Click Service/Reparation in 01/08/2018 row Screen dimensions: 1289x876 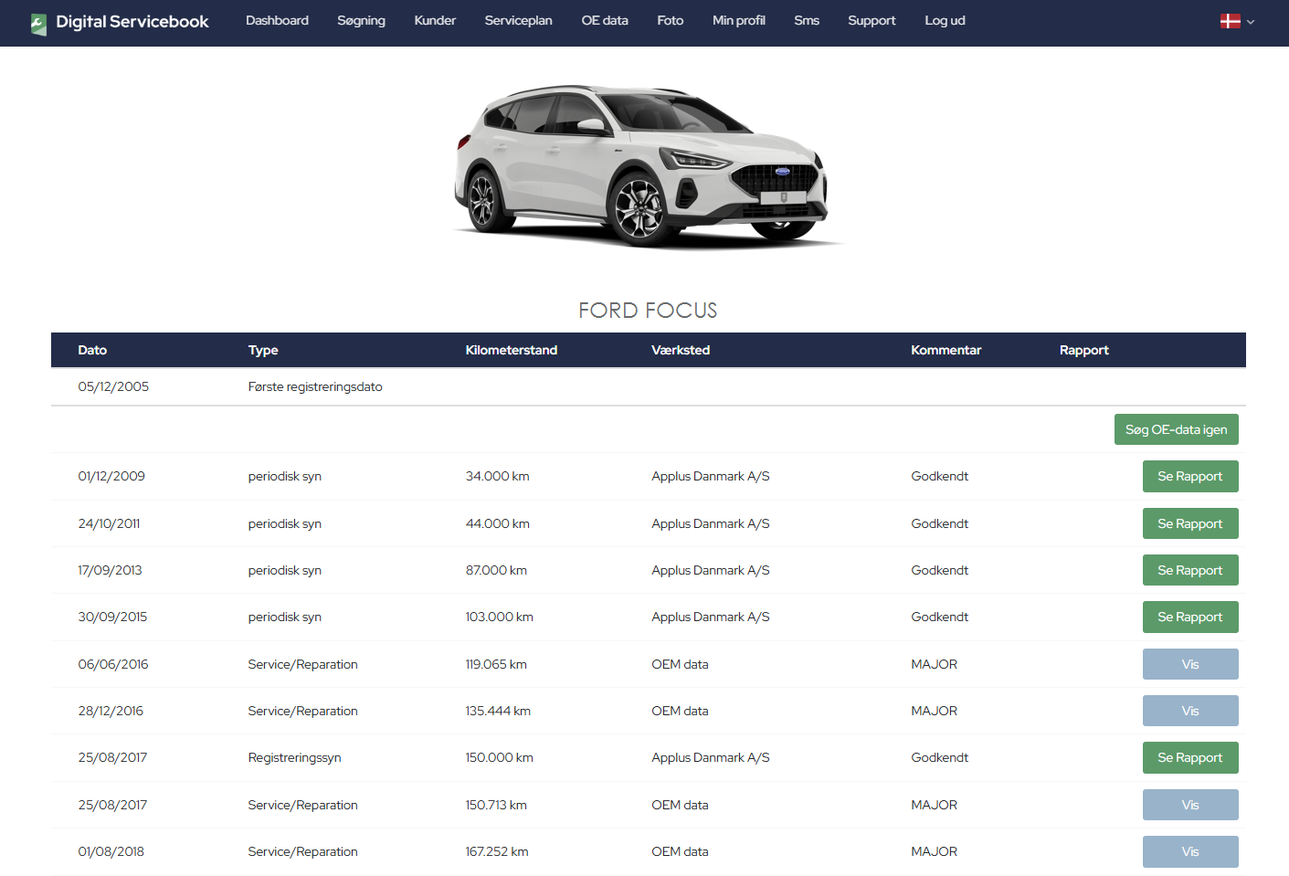[x=302, y=851]
